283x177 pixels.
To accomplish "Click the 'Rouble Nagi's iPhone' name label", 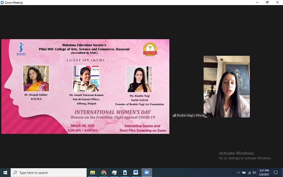I will point(190,115).
